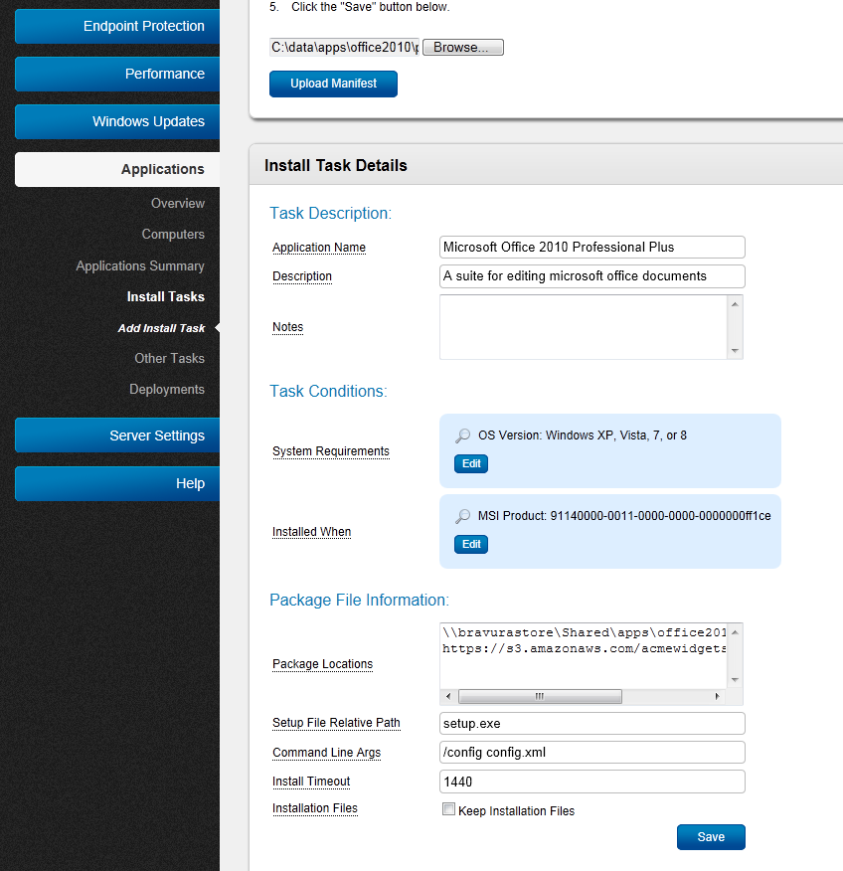Screen dimensions: 843x871
Task: Click the down scroll arrow of the Notes box
Action: [x=734, y=349]
